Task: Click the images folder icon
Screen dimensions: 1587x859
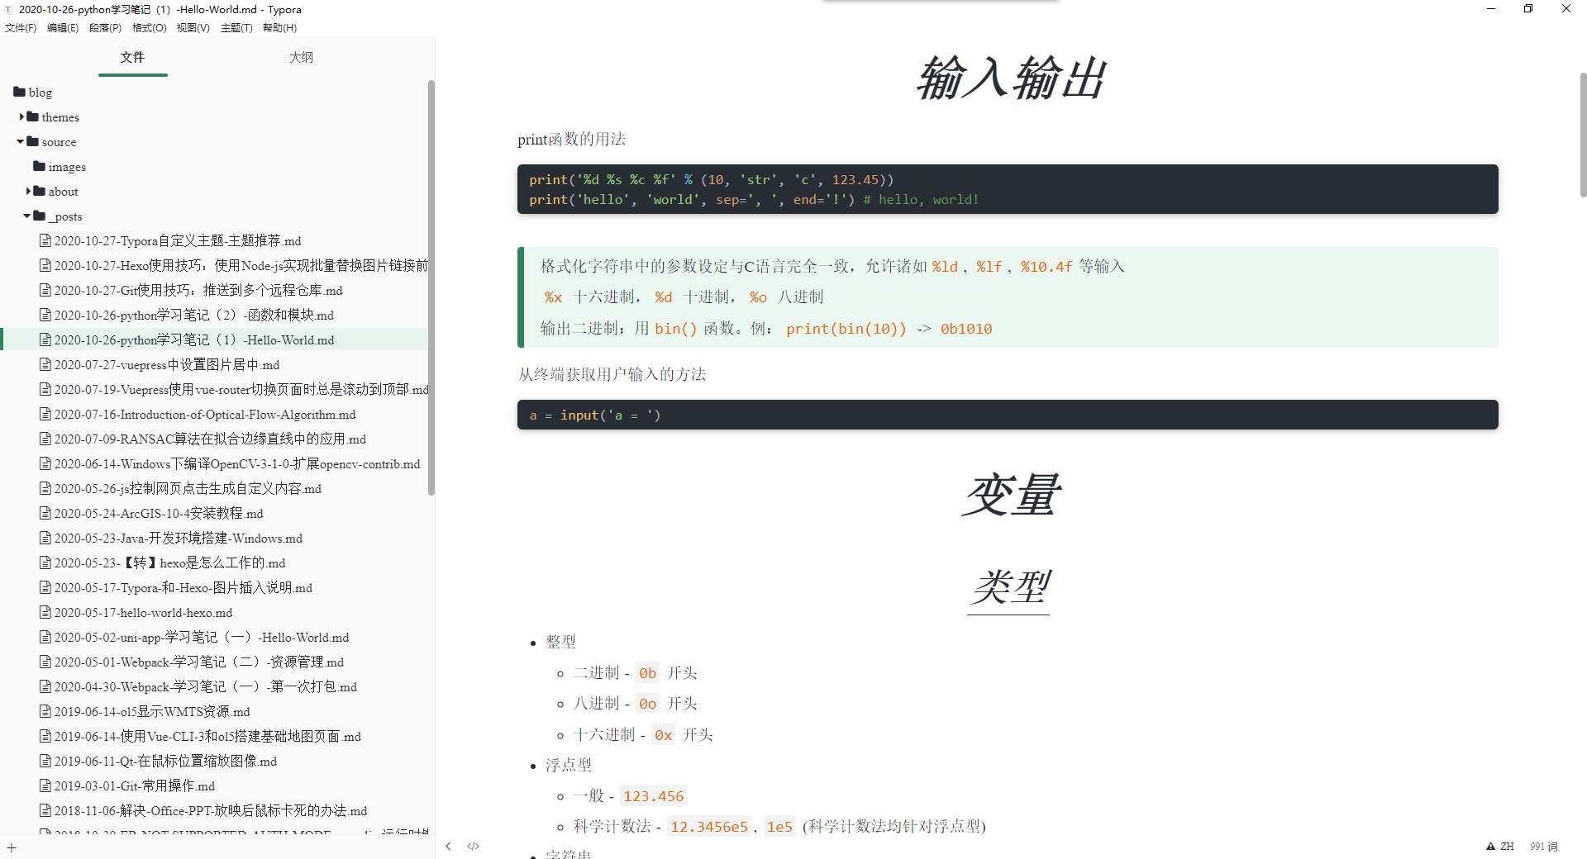Action: coord(39,166)
